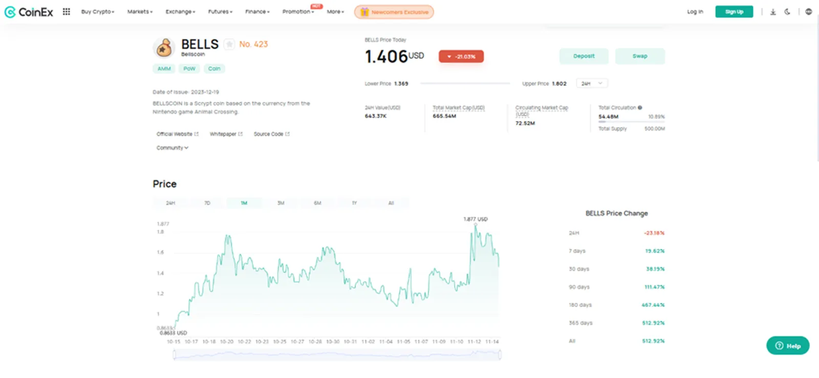Viewport: 819px width, 378px height.
Task: Click the Total Circulation info icon
Action: click(x=640, y=107)
